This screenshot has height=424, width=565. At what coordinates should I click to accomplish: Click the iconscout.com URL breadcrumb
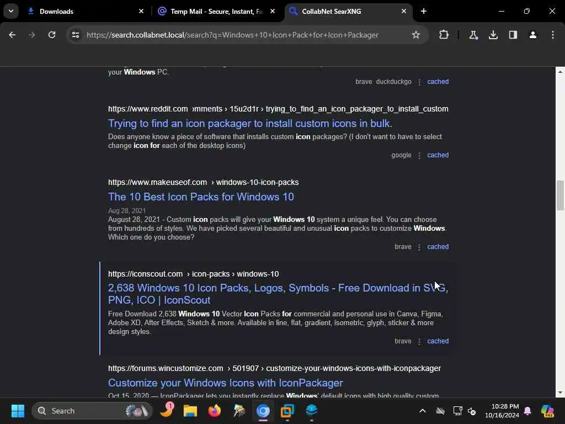(x=194, y=274)
